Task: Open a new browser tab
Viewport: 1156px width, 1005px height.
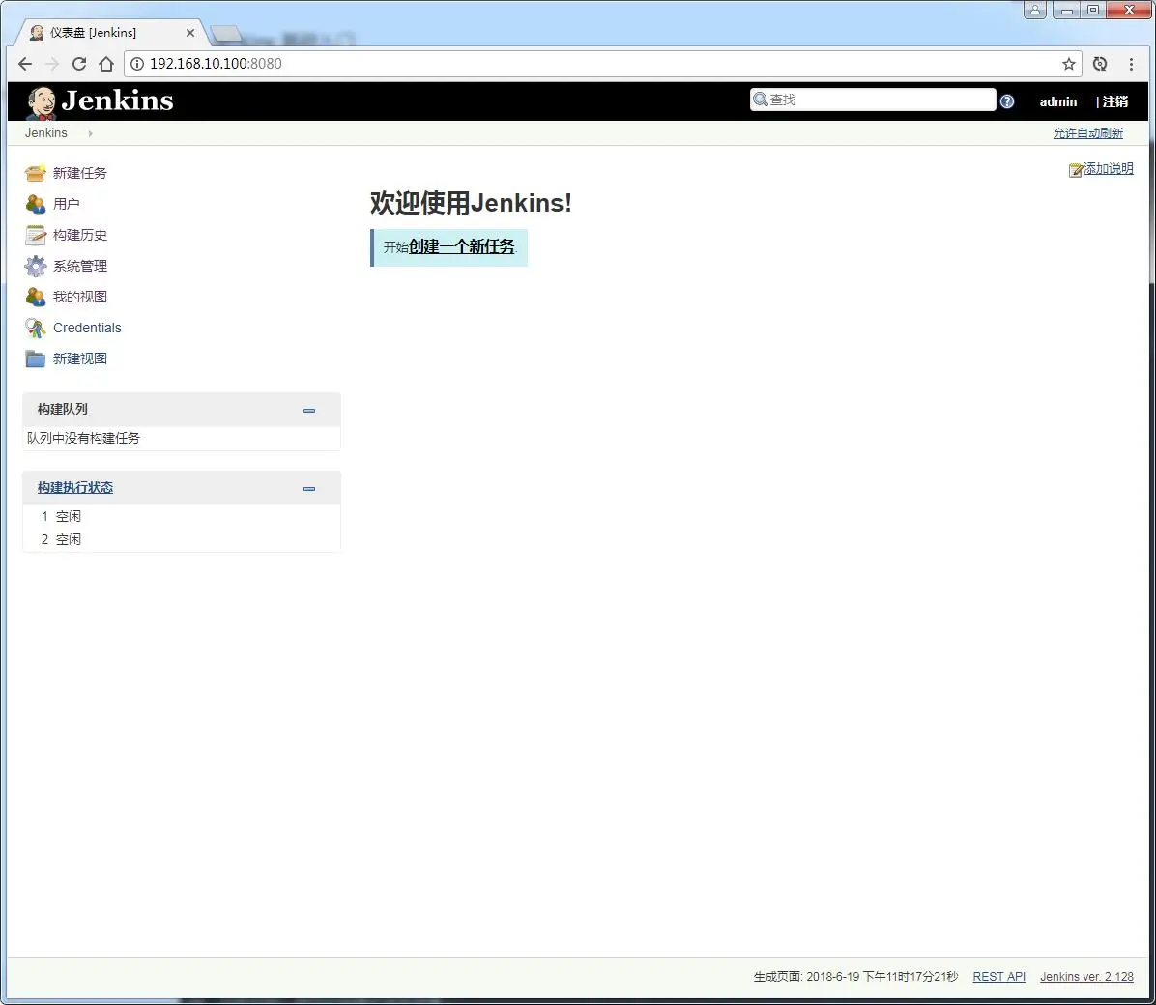Action: point(225,34)
